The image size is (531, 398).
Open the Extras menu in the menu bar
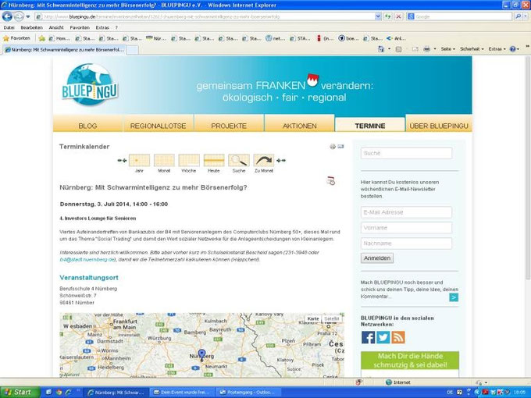click(102, 28)
